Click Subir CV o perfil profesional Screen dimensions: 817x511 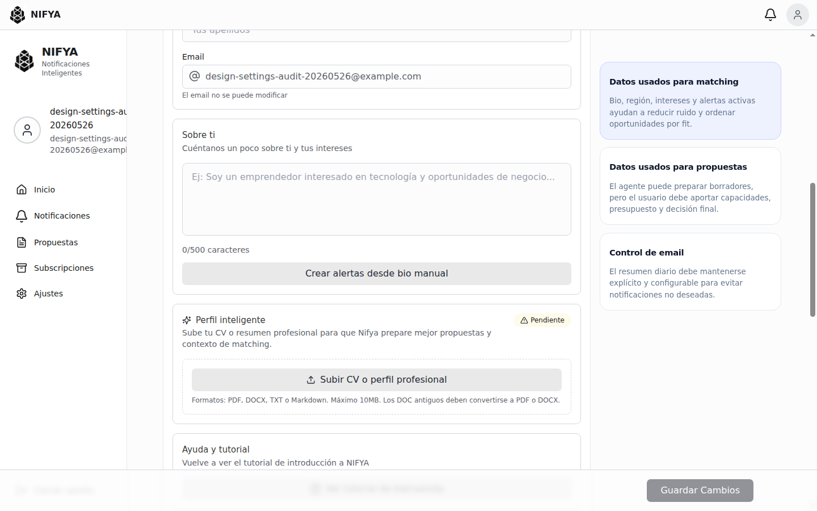tap(377, 380)
